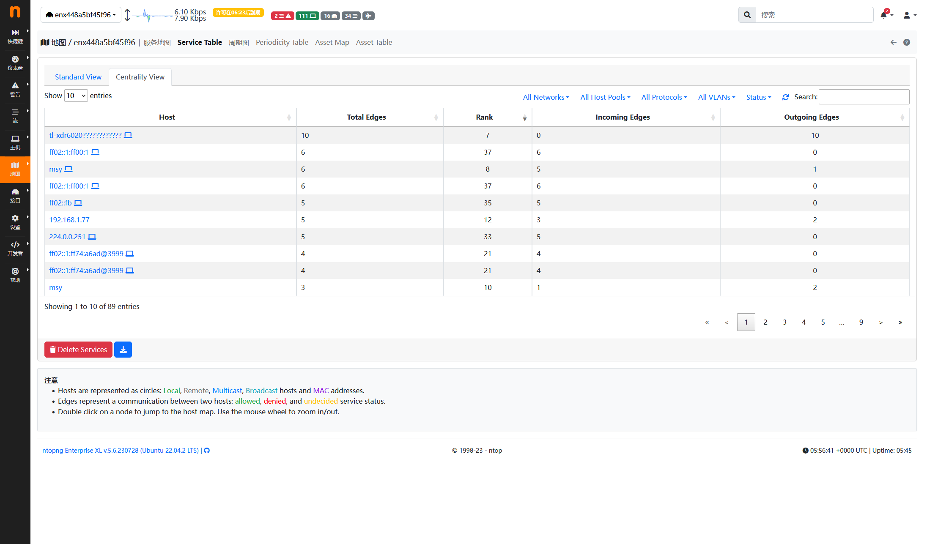Sort by the Rank column
Image resolution: width=927 pixels, height=544 pixels.
(488, 117)
